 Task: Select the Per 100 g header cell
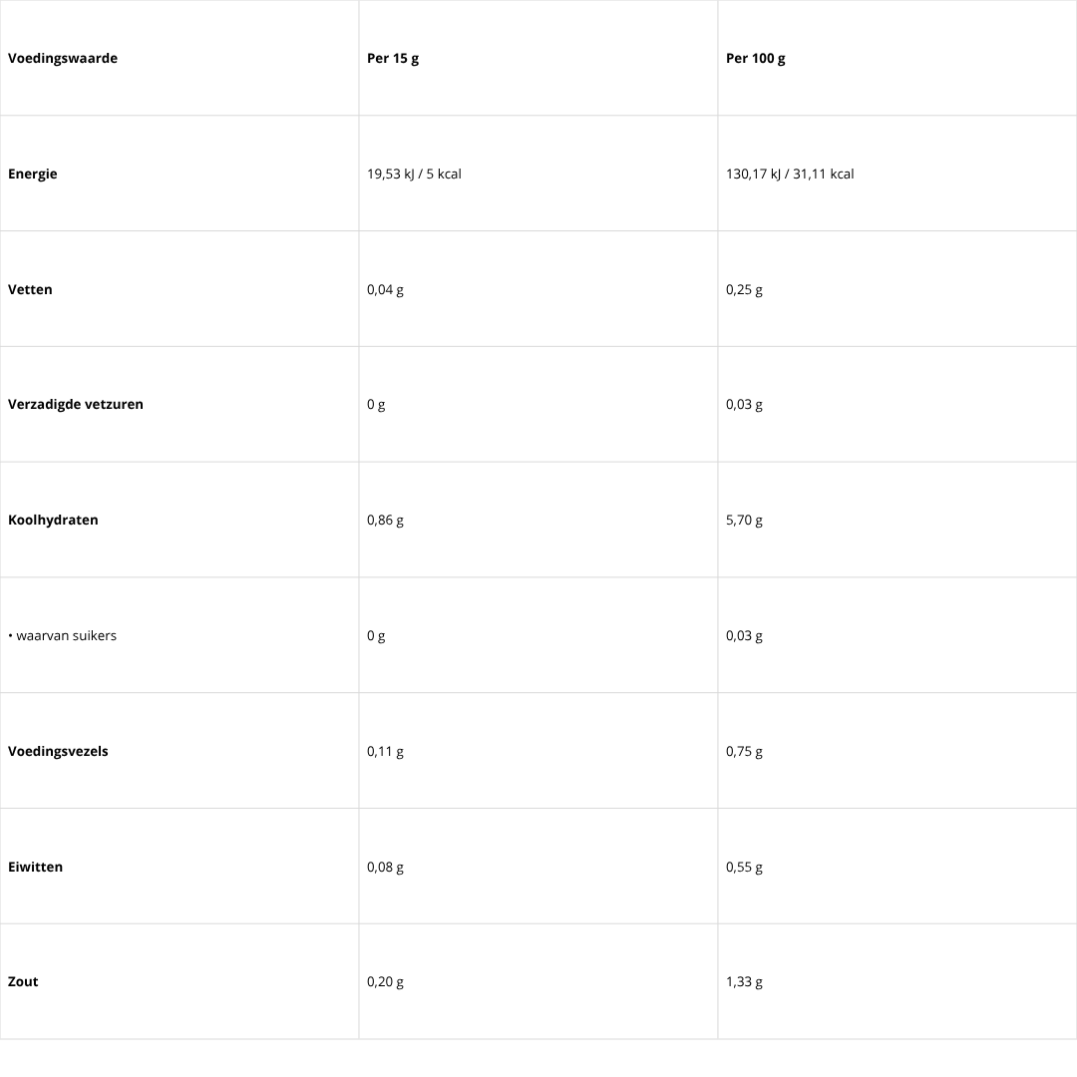(756, 58)
